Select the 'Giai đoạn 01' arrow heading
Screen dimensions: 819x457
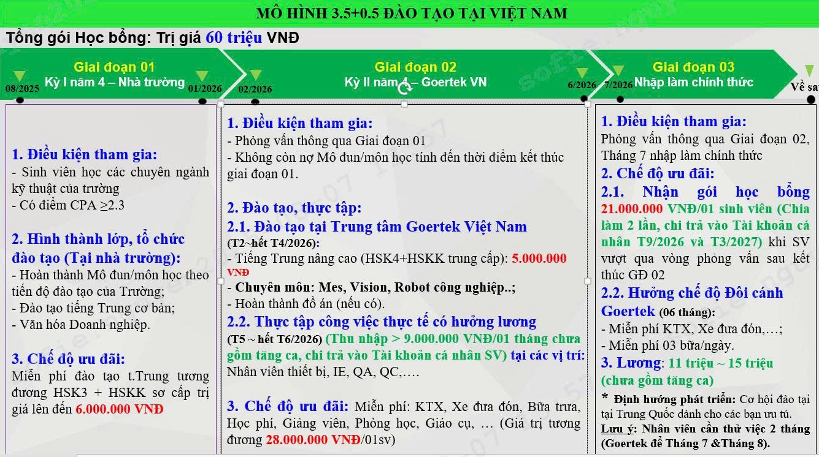click(x=114, y=67)
